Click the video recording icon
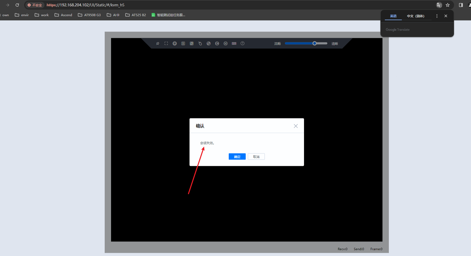471x256 pixels. (x=217, y=43)
